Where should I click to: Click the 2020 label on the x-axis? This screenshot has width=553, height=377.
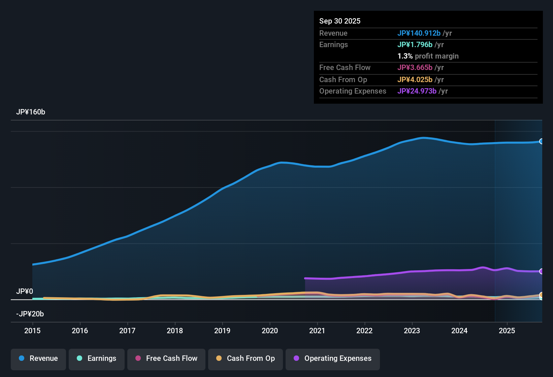[x=270, y=331]
